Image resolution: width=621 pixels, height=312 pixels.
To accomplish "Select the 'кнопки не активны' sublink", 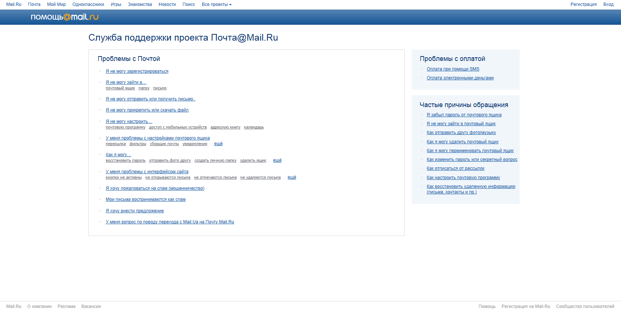I will coord(124,178).
